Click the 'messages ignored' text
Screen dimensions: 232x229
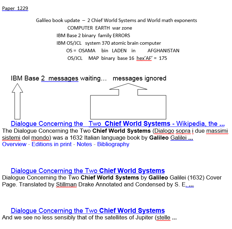coord(139,78)
